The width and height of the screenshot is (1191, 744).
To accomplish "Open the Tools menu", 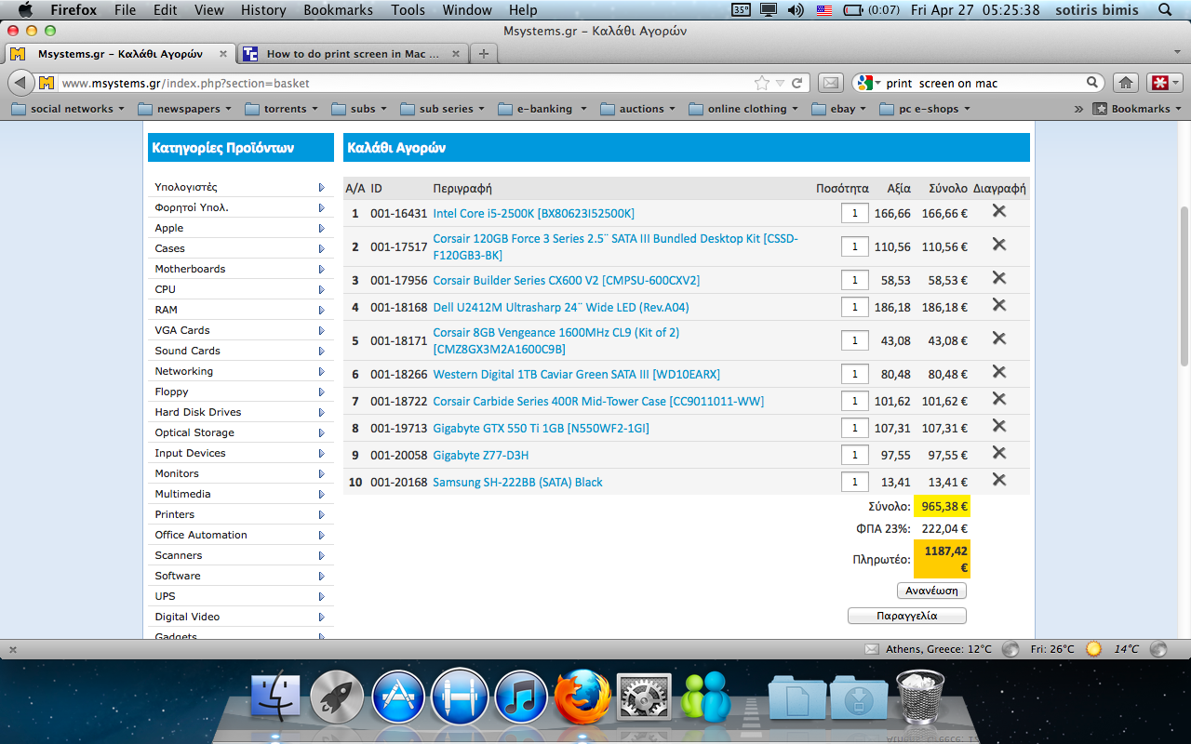I will pos(408,10).
